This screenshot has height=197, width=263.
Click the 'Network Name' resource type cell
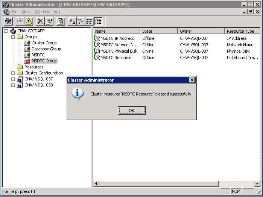pos(240,45)
